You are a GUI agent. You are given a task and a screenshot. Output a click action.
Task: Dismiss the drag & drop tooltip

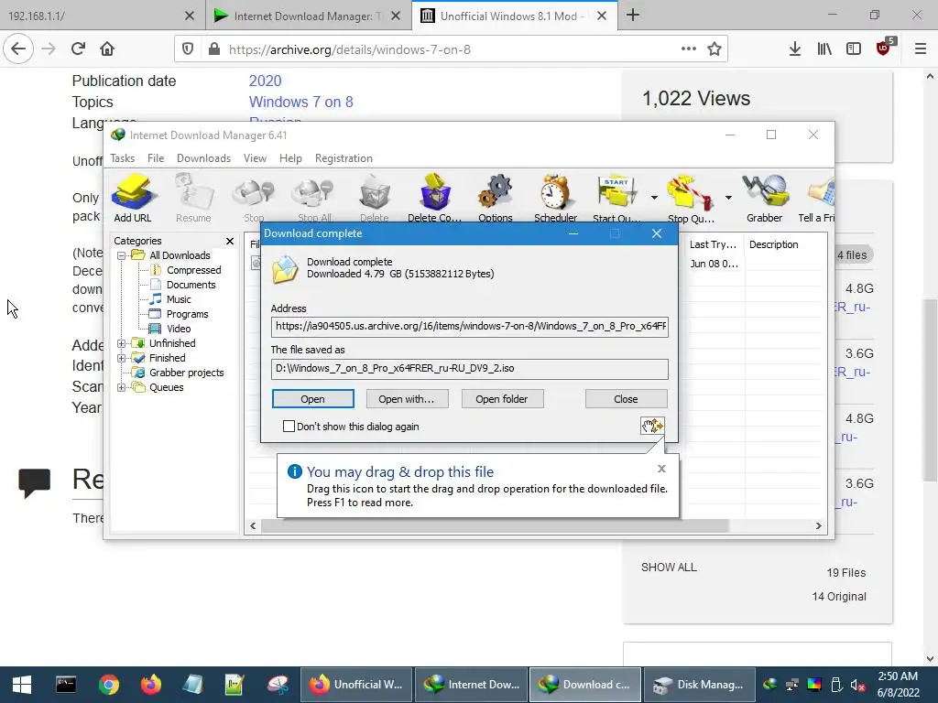(x=661, y=469)
